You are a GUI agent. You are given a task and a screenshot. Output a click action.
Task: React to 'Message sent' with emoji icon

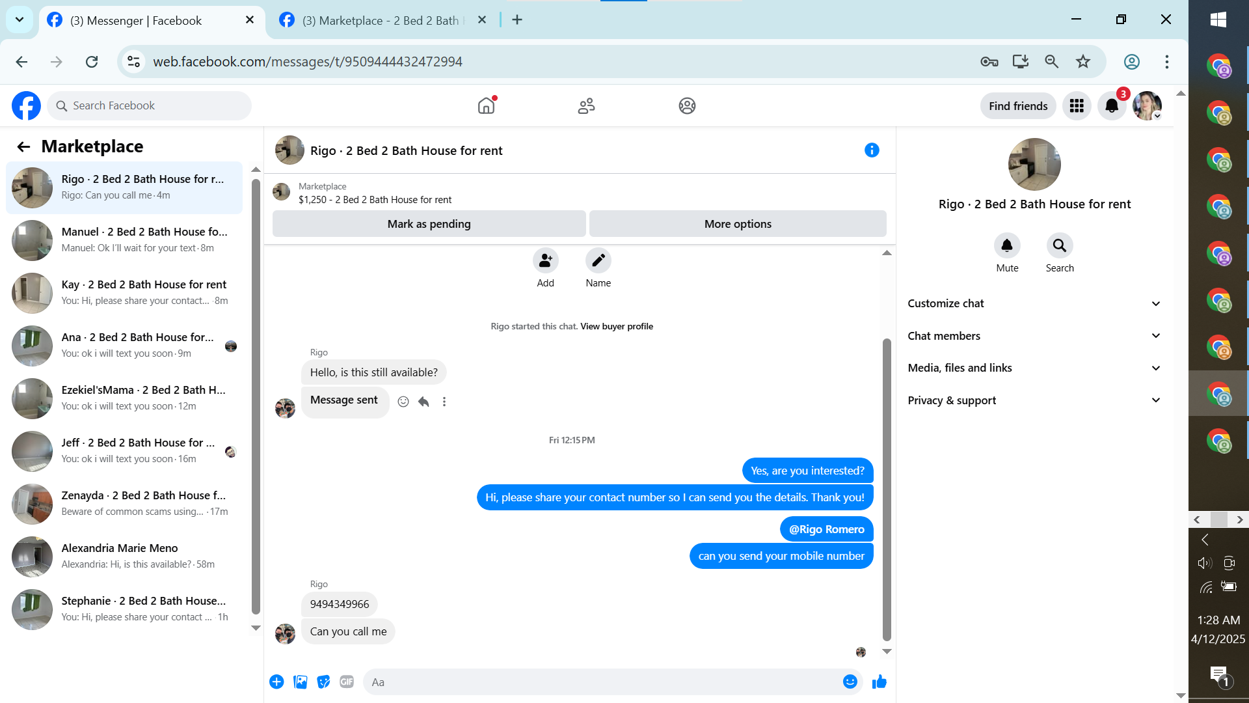click(403, 402)
